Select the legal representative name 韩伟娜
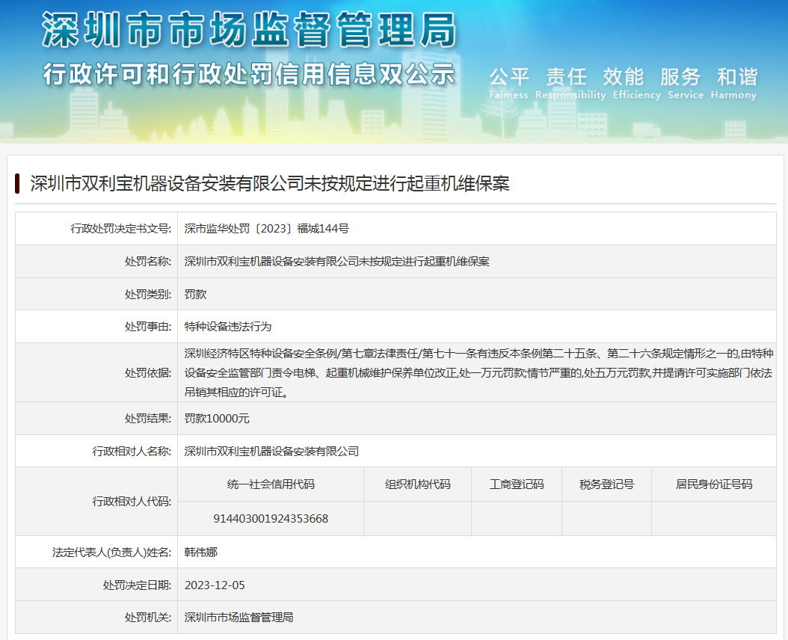Image resolution: width=788 pixels, height=640 pixels. pyautogui.click(x=200, y=553)
